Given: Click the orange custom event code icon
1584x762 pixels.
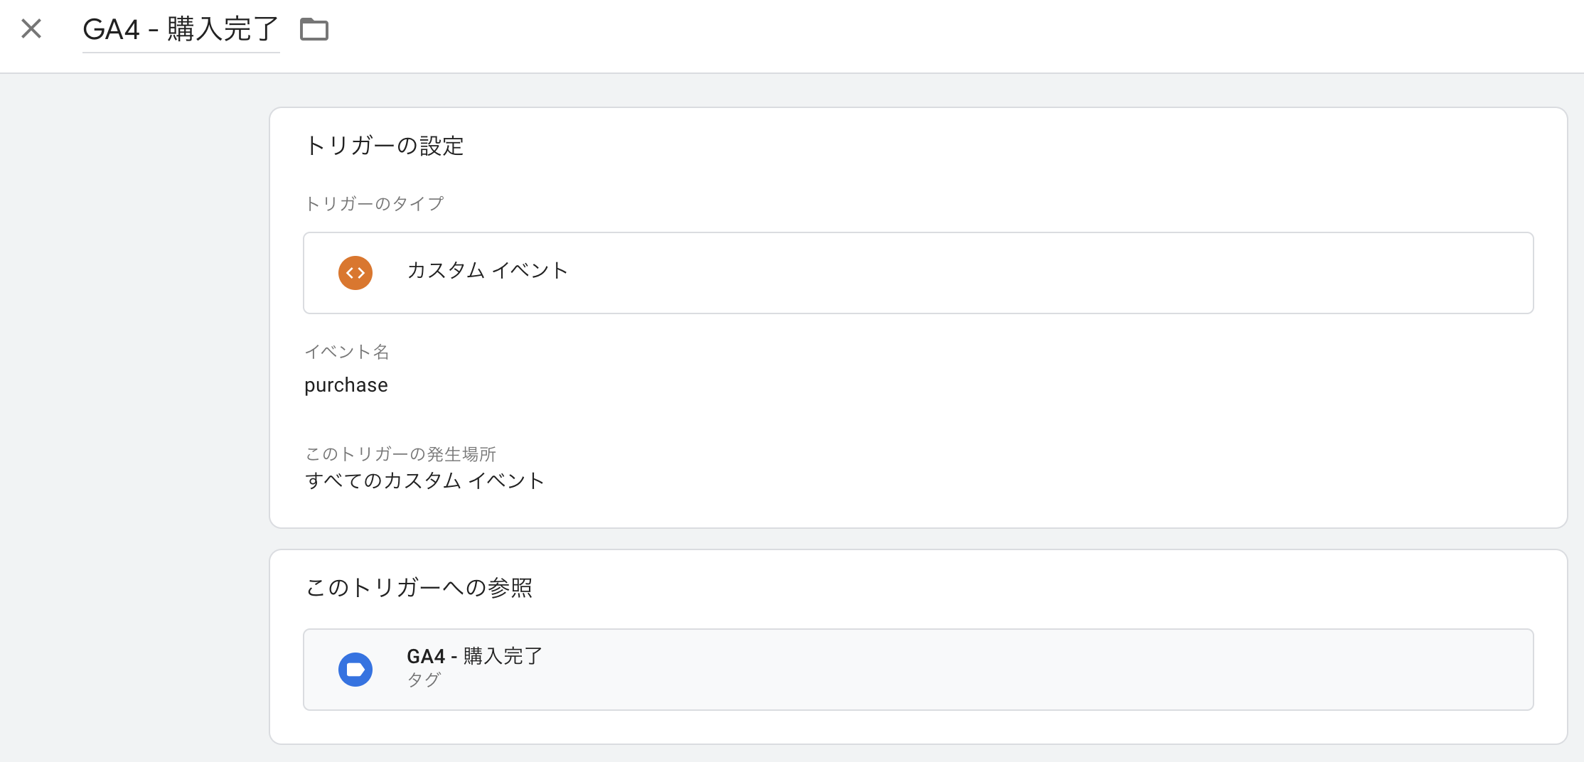Looking at the screenshot, I should [355, 273].
